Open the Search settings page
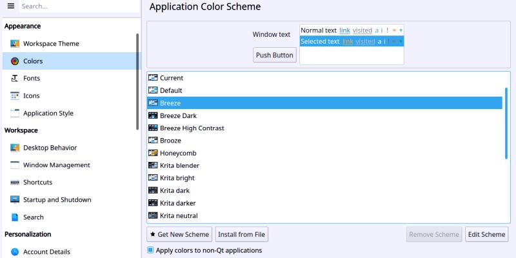516x258 pixels. (x=34, y=217)
